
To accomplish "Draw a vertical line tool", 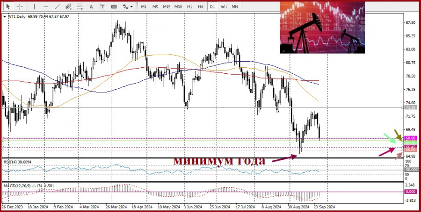I will tap(34, 7).
